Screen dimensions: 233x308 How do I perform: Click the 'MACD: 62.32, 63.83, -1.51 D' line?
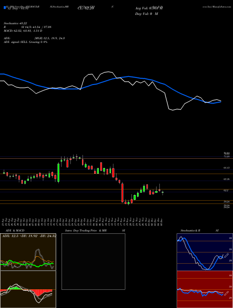(23, 31)
